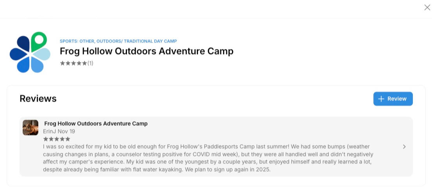
Task: Expand the review with the right chevron
Action: 404,147
